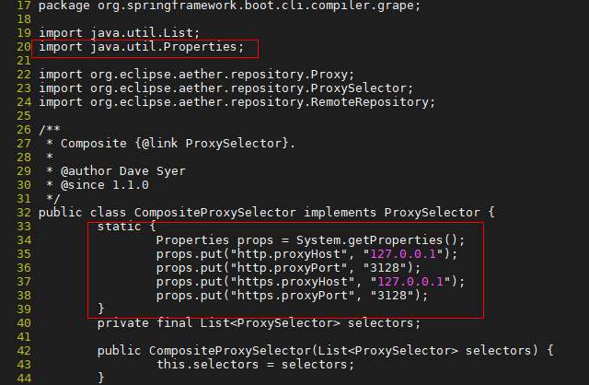The width and height of the screenshot is (589, 385).
Task: Click this.selectors assignment line
Action: [x=255, y=365]
